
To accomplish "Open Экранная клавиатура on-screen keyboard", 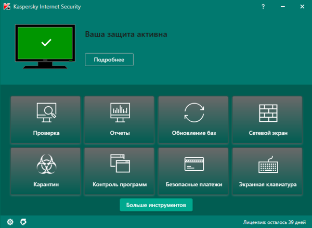I will 267,171.
